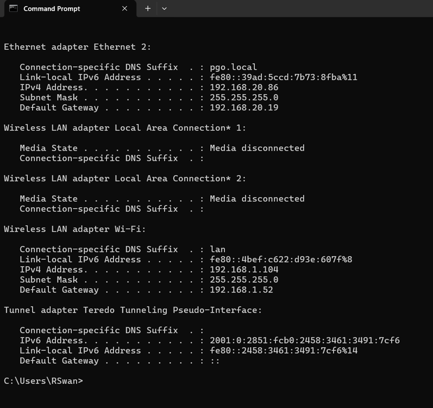This screenshot has height=408, width=433.
Task: Click the Local Area Connection* 1 heading
Action: [125, 128]
